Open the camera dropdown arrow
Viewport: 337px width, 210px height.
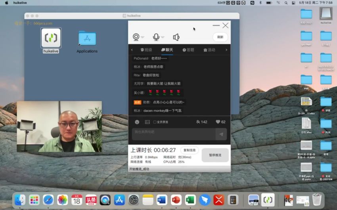142,37
